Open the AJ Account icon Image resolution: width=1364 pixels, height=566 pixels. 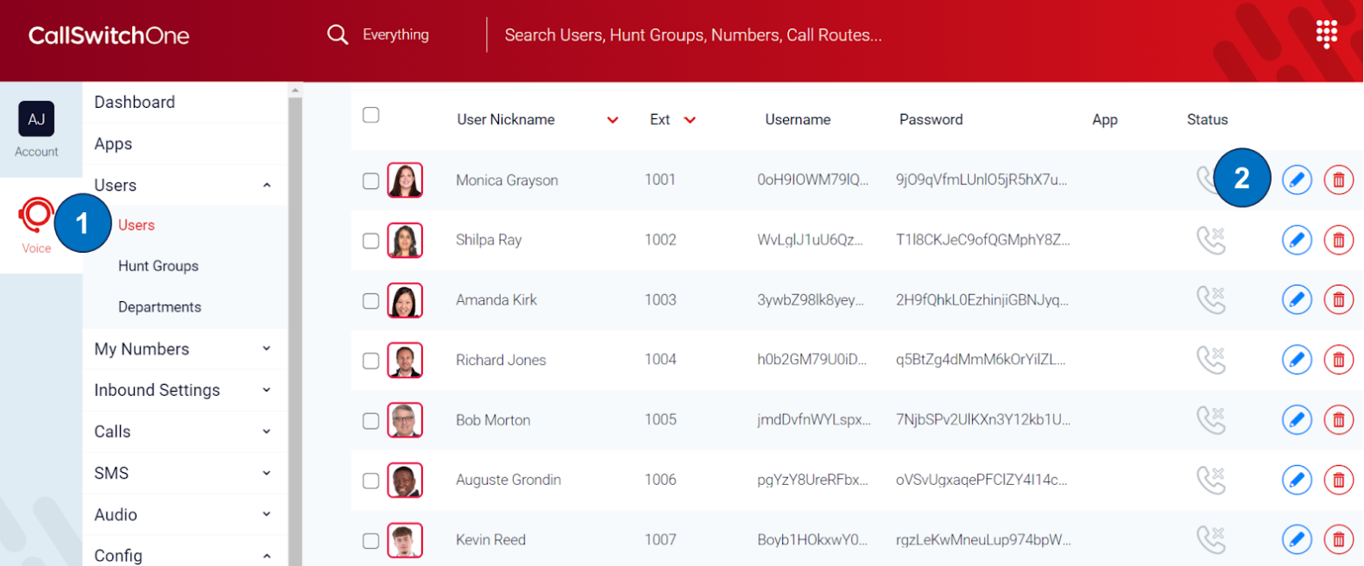click(x=36, y=119)
